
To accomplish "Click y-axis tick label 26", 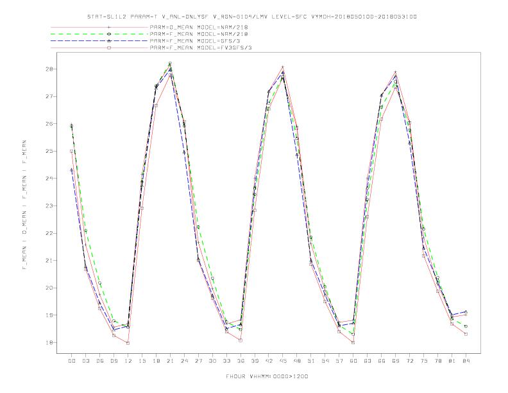I will [x=49, y=124].
